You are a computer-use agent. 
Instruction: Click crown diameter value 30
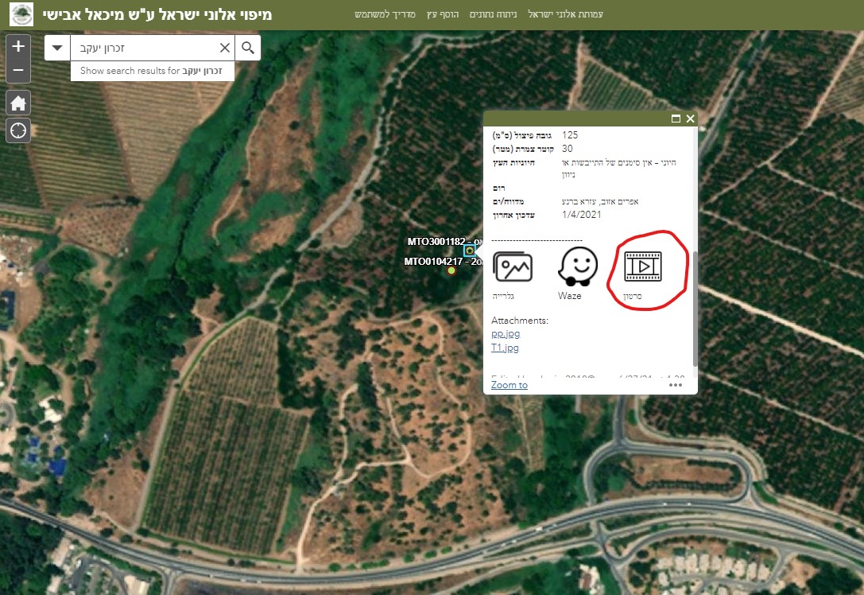pyautogui.click(x=567, y=149)
